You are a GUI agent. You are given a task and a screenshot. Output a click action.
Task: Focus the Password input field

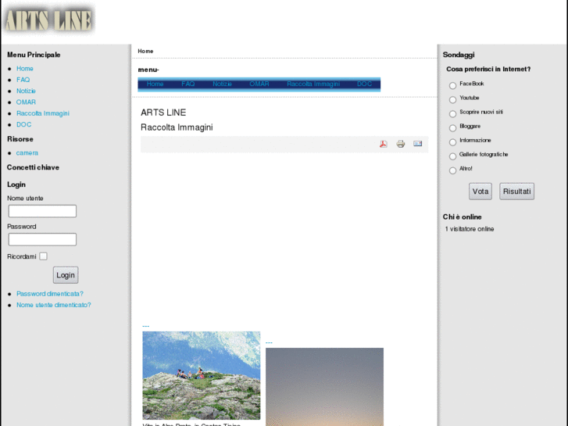42,239
